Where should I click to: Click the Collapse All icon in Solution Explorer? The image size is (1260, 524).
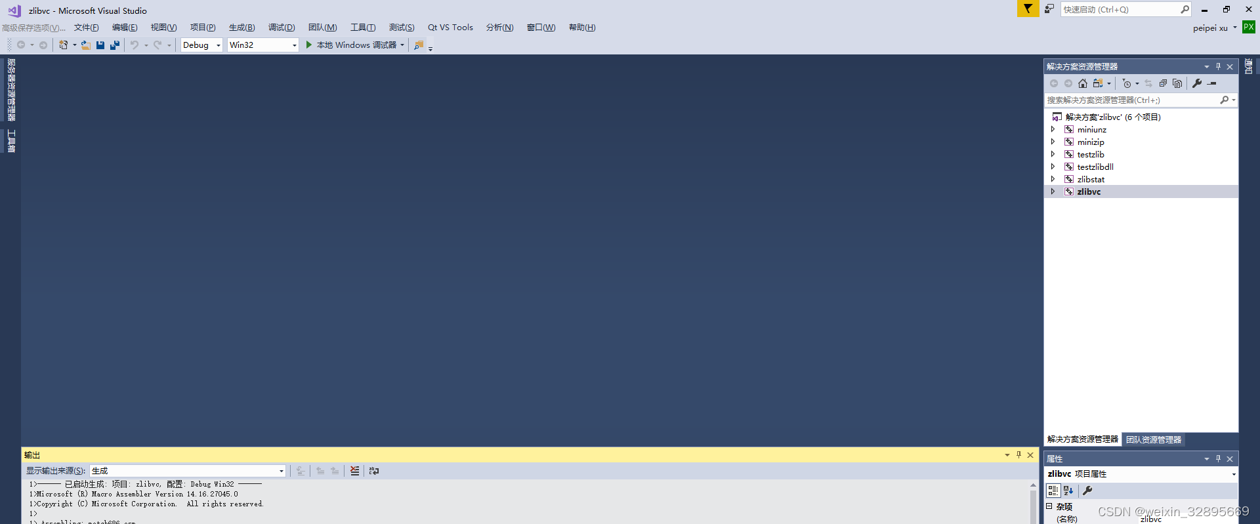pyautogui.click(x=1163, y=83)
